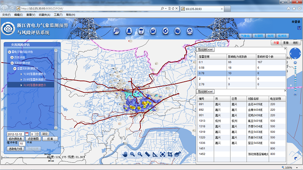
Task: Select the pan hand tool
Action: (125, 154)
